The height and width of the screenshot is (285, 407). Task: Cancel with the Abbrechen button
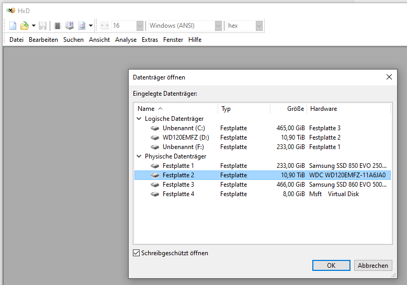pyautogui.click(x=373, y=265)
